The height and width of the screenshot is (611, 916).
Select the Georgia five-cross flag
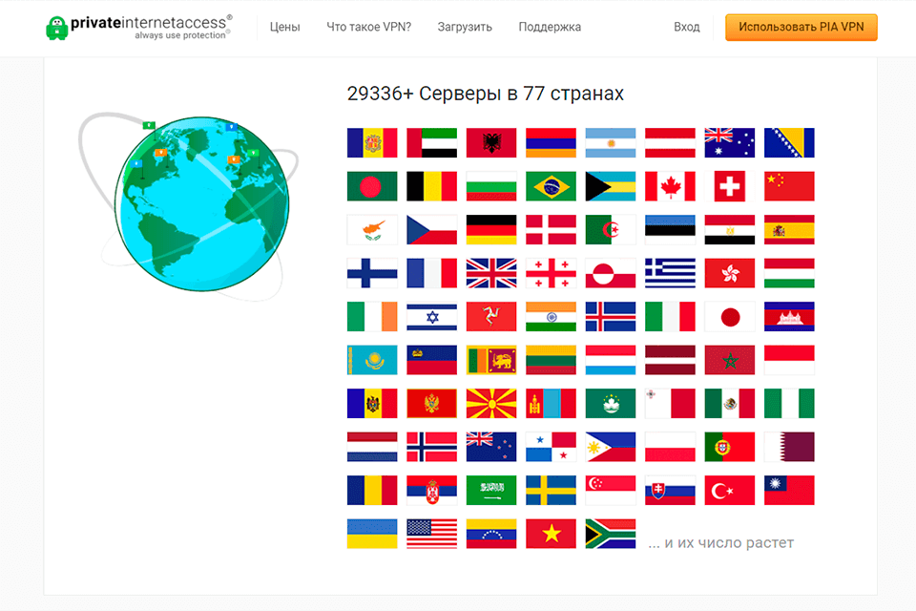click(551, 273)
